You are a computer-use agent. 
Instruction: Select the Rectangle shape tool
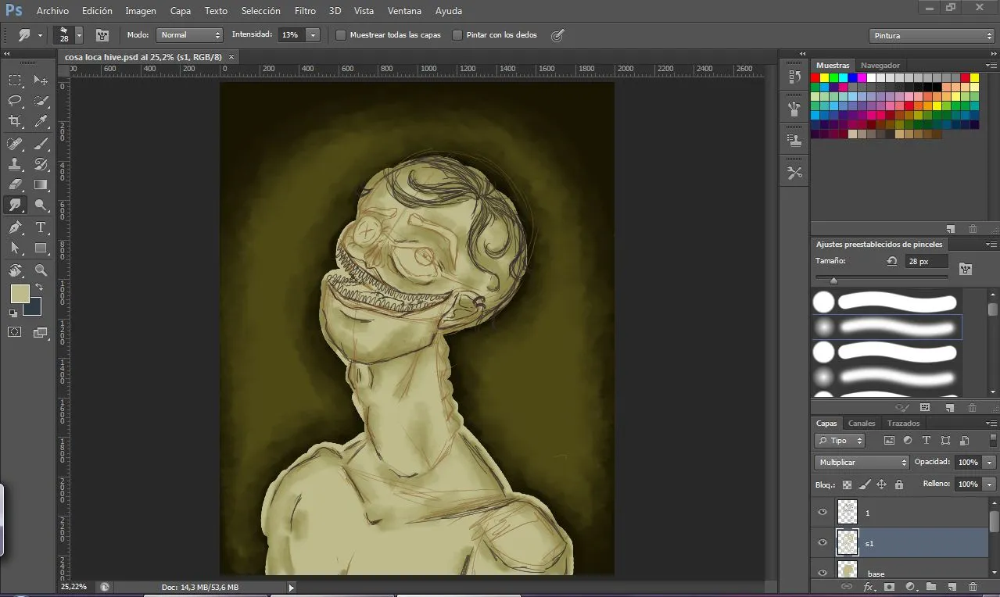tap(41, 248)
